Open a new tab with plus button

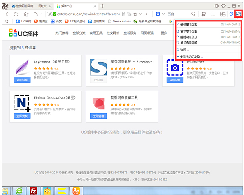pyautogui.click(x=102, y=6)
